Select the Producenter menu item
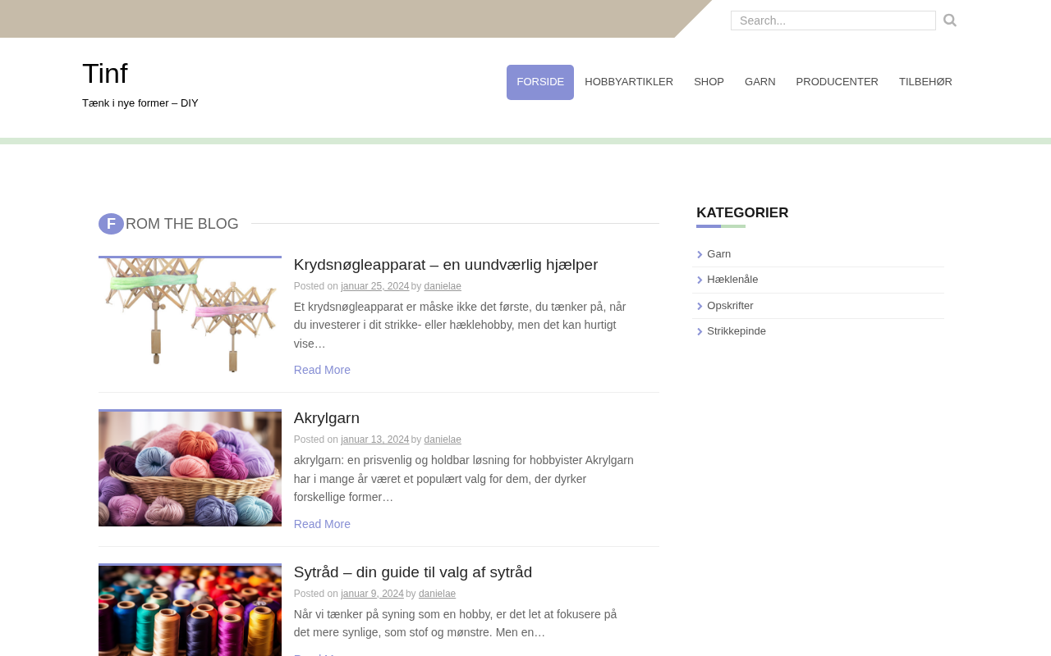 [837, 82]
